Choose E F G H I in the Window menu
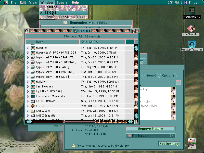The image size is (204, 153). click(64, 12)
